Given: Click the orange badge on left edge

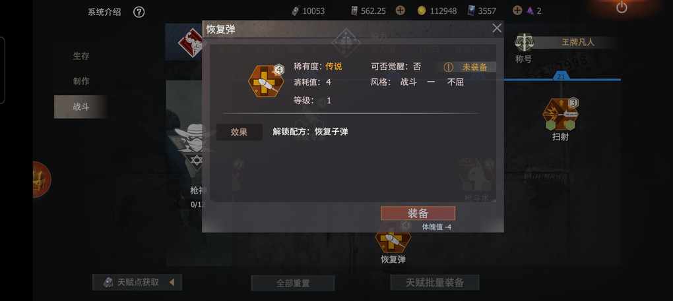Looking at the screenshot, I should pyautogui.click(x=42, y=179).
